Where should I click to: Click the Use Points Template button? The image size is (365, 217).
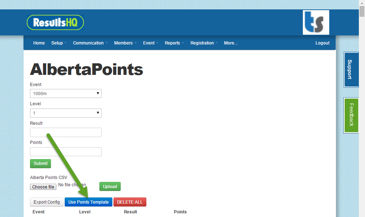pos(89,202)
